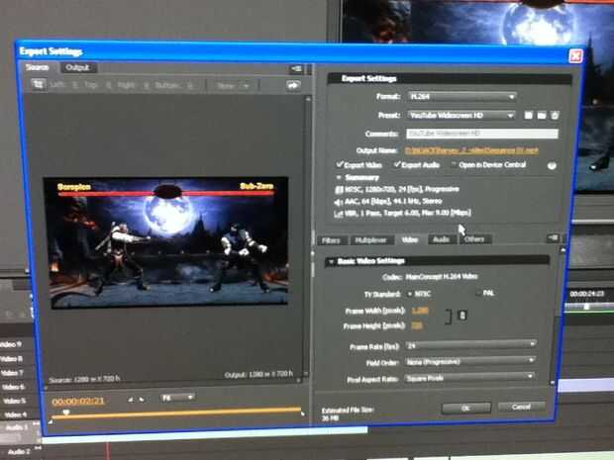Screen dimensions: 614x460
Task: Select the Video settings tab
Action: [410, 239]
